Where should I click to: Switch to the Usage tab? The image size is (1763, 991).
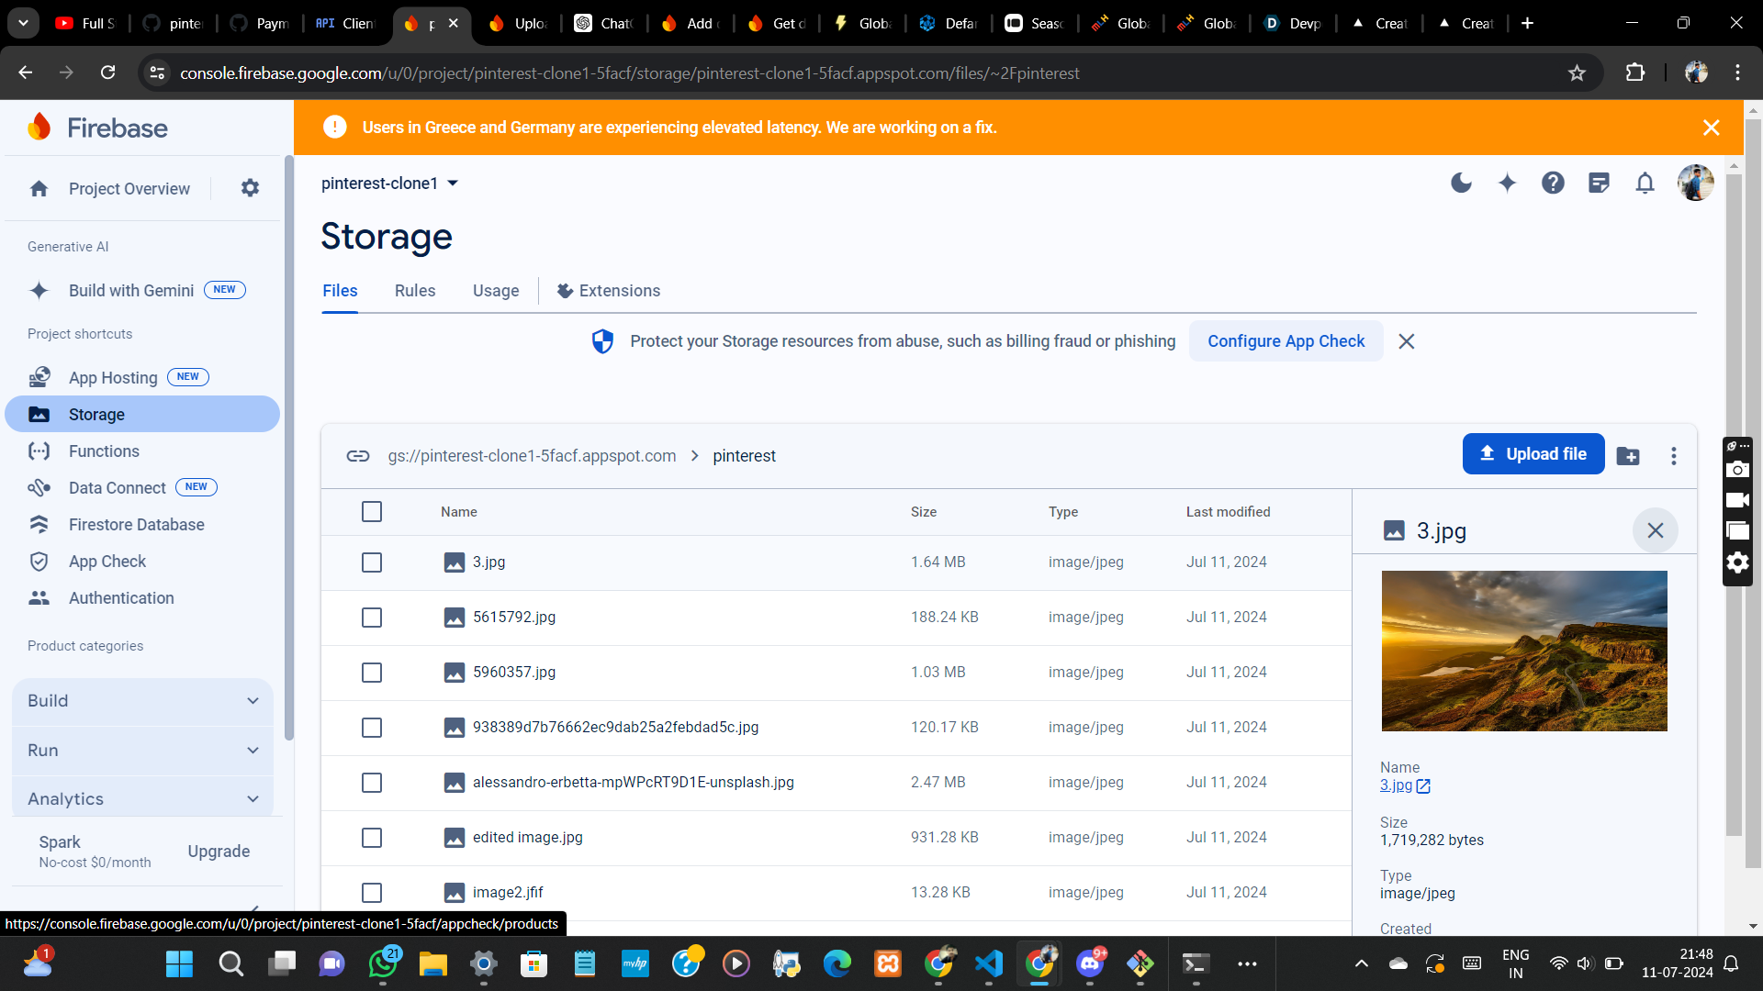click(x=496, y=291)
